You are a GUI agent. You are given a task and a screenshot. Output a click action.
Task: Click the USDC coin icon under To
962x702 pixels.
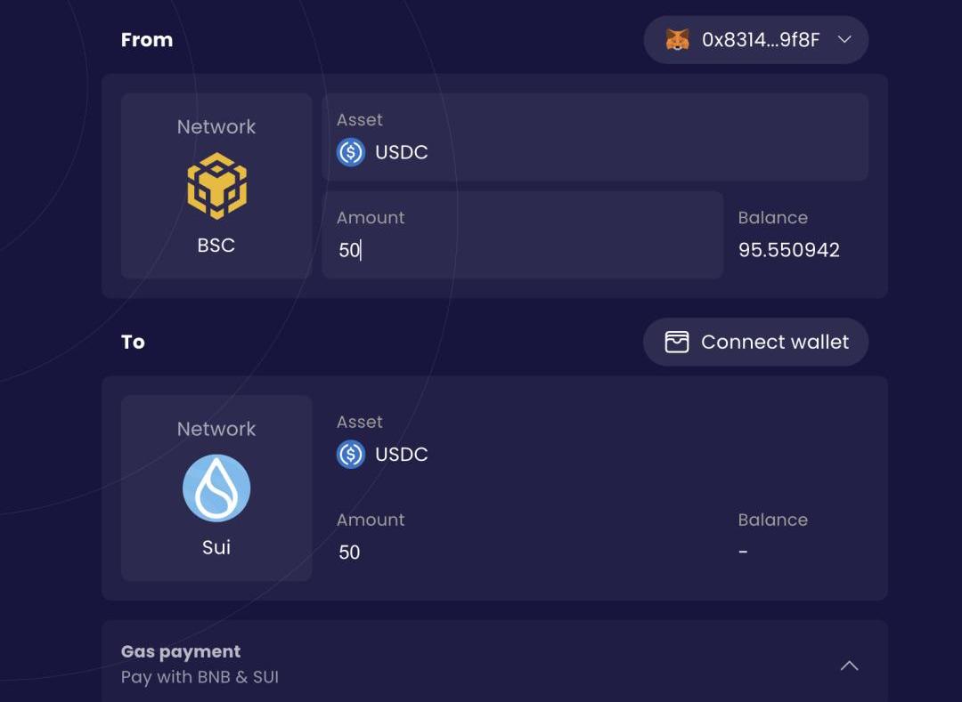point(351,455)
